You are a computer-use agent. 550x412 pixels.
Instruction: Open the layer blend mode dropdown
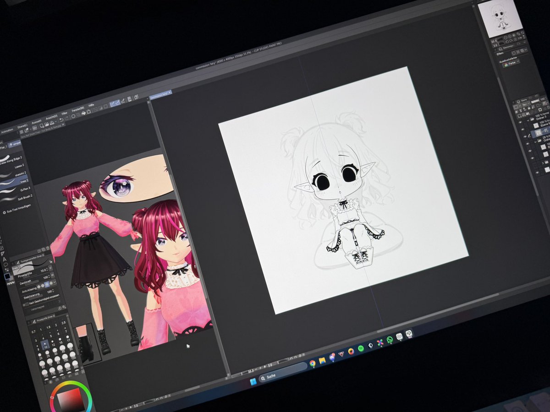point(526,104)
